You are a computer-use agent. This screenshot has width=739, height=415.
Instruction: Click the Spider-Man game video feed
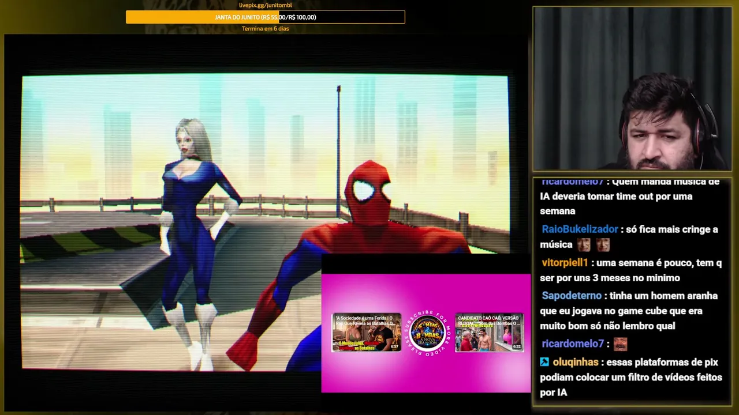(x=266, y=222)
